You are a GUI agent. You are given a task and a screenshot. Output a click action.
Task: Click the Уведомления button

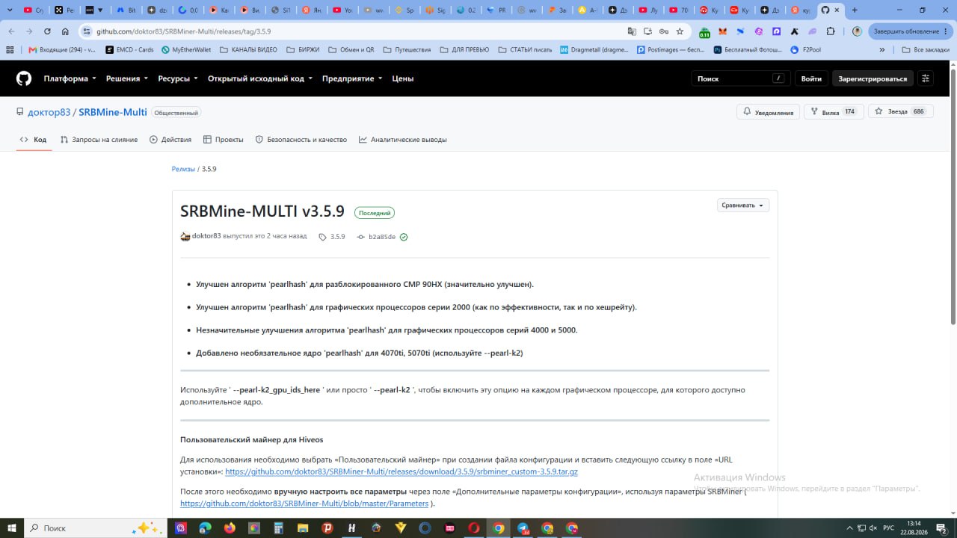click(768, 112)
